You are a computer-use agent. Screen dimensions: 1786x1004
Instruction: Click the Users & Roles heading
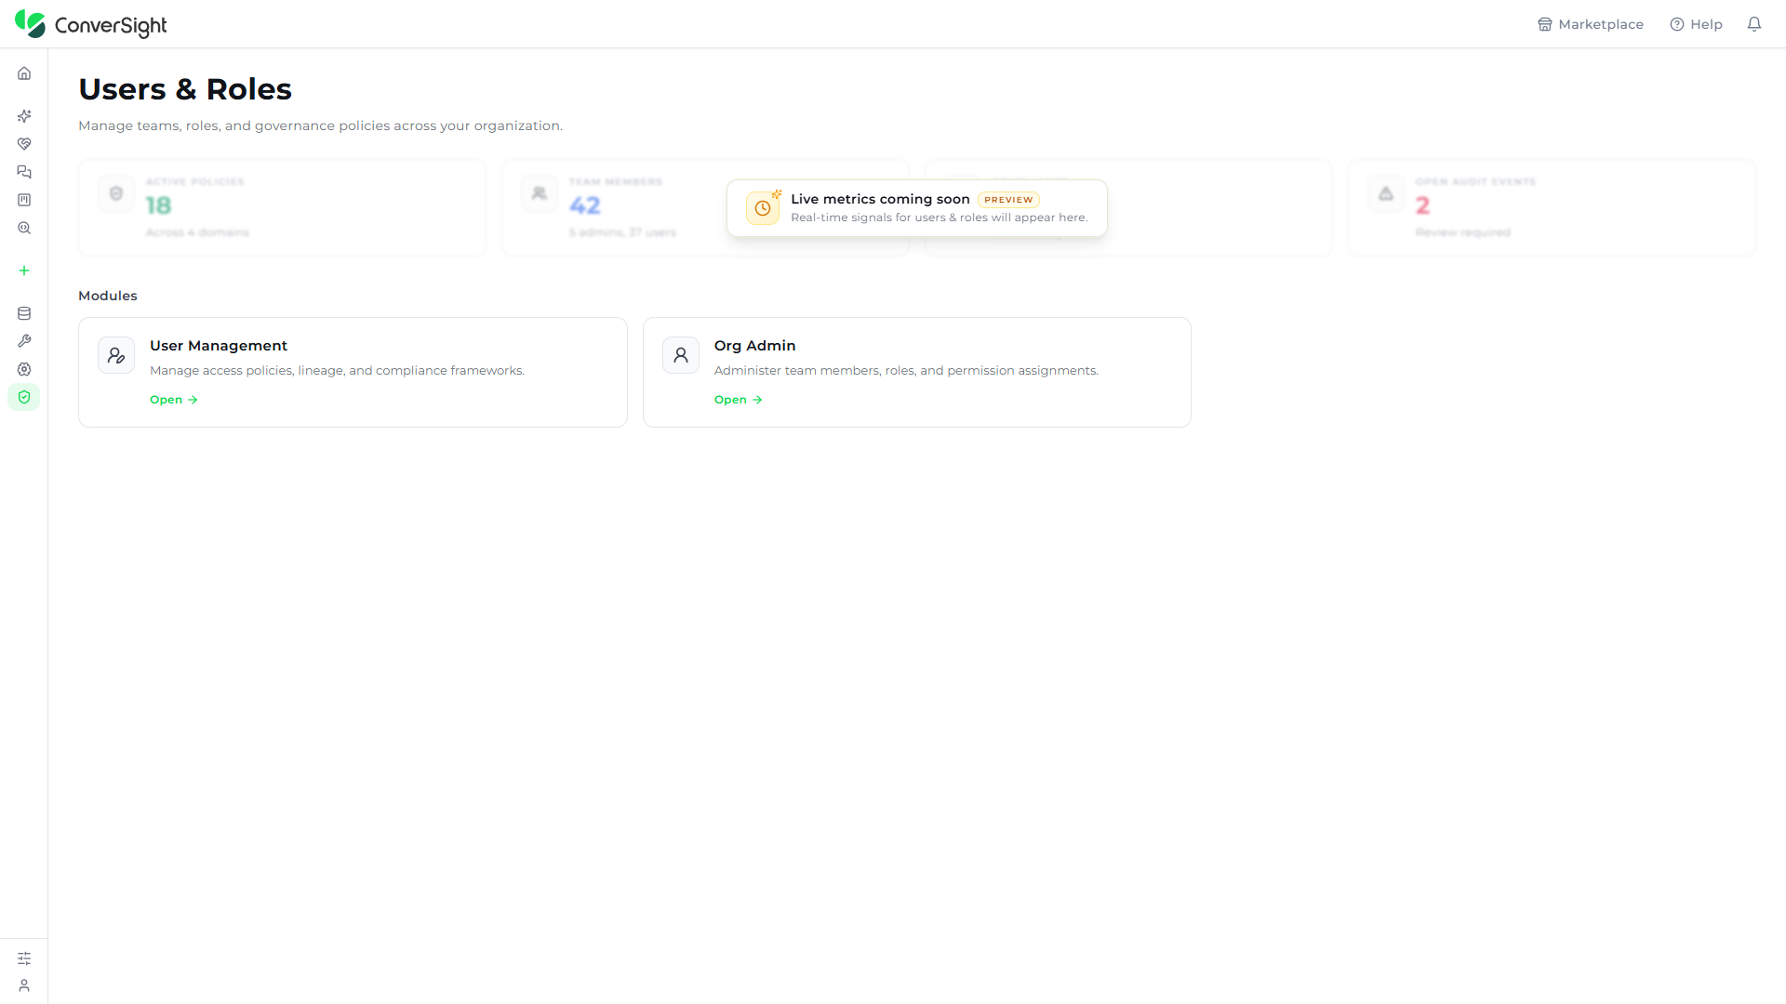185,89
